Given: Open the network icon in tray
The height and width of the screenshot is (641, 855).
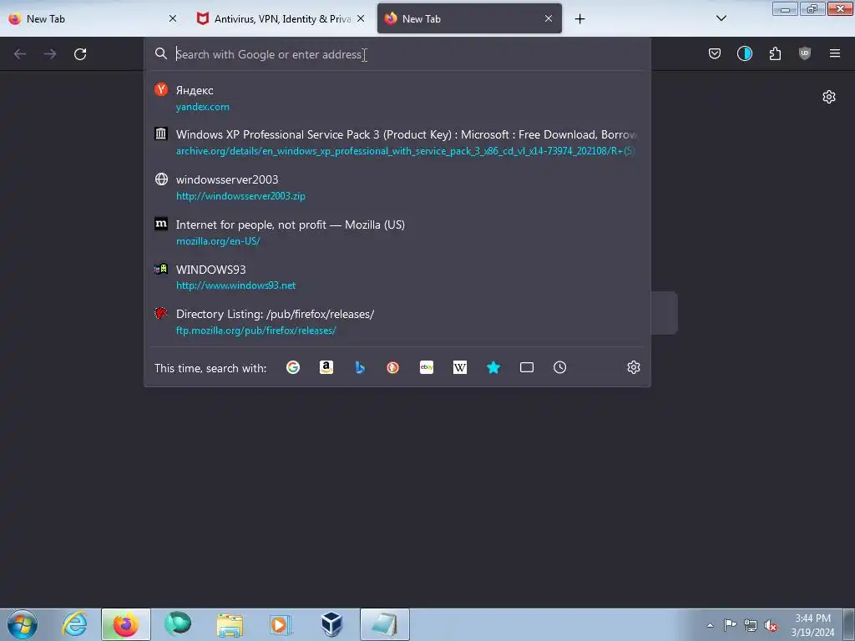Looking at the screenshot, I should [751, 625].
